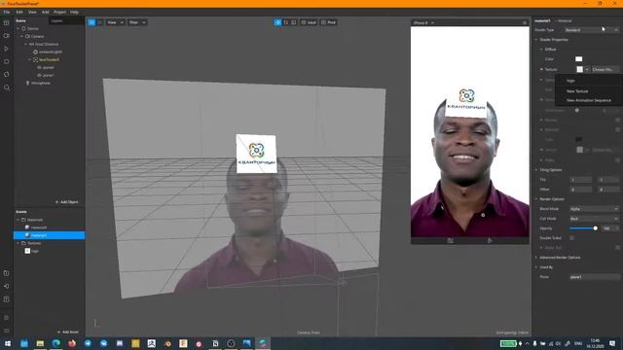Screen dimensions: 623x350
Task: Open the Cull Mode Back dropdown
Action: pos(594,219)
